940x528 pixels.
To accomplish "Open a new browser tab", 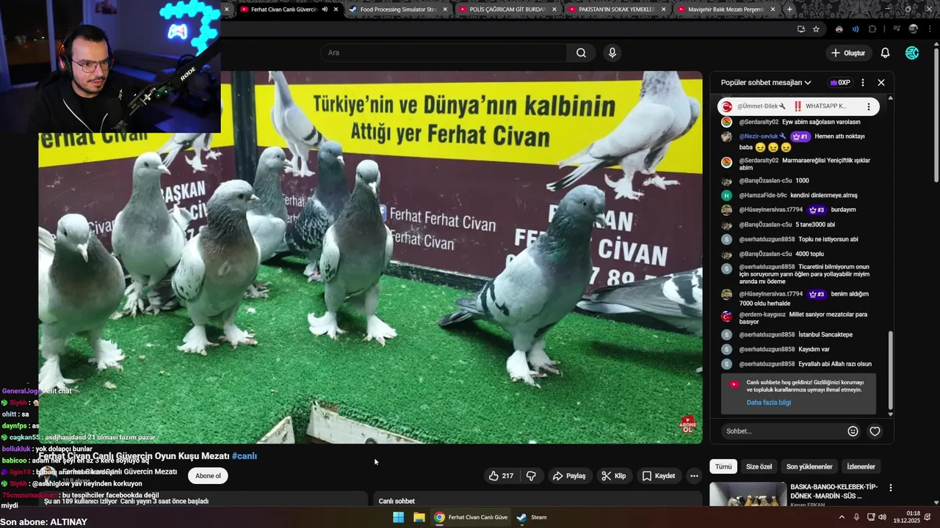I will (789, 10).
